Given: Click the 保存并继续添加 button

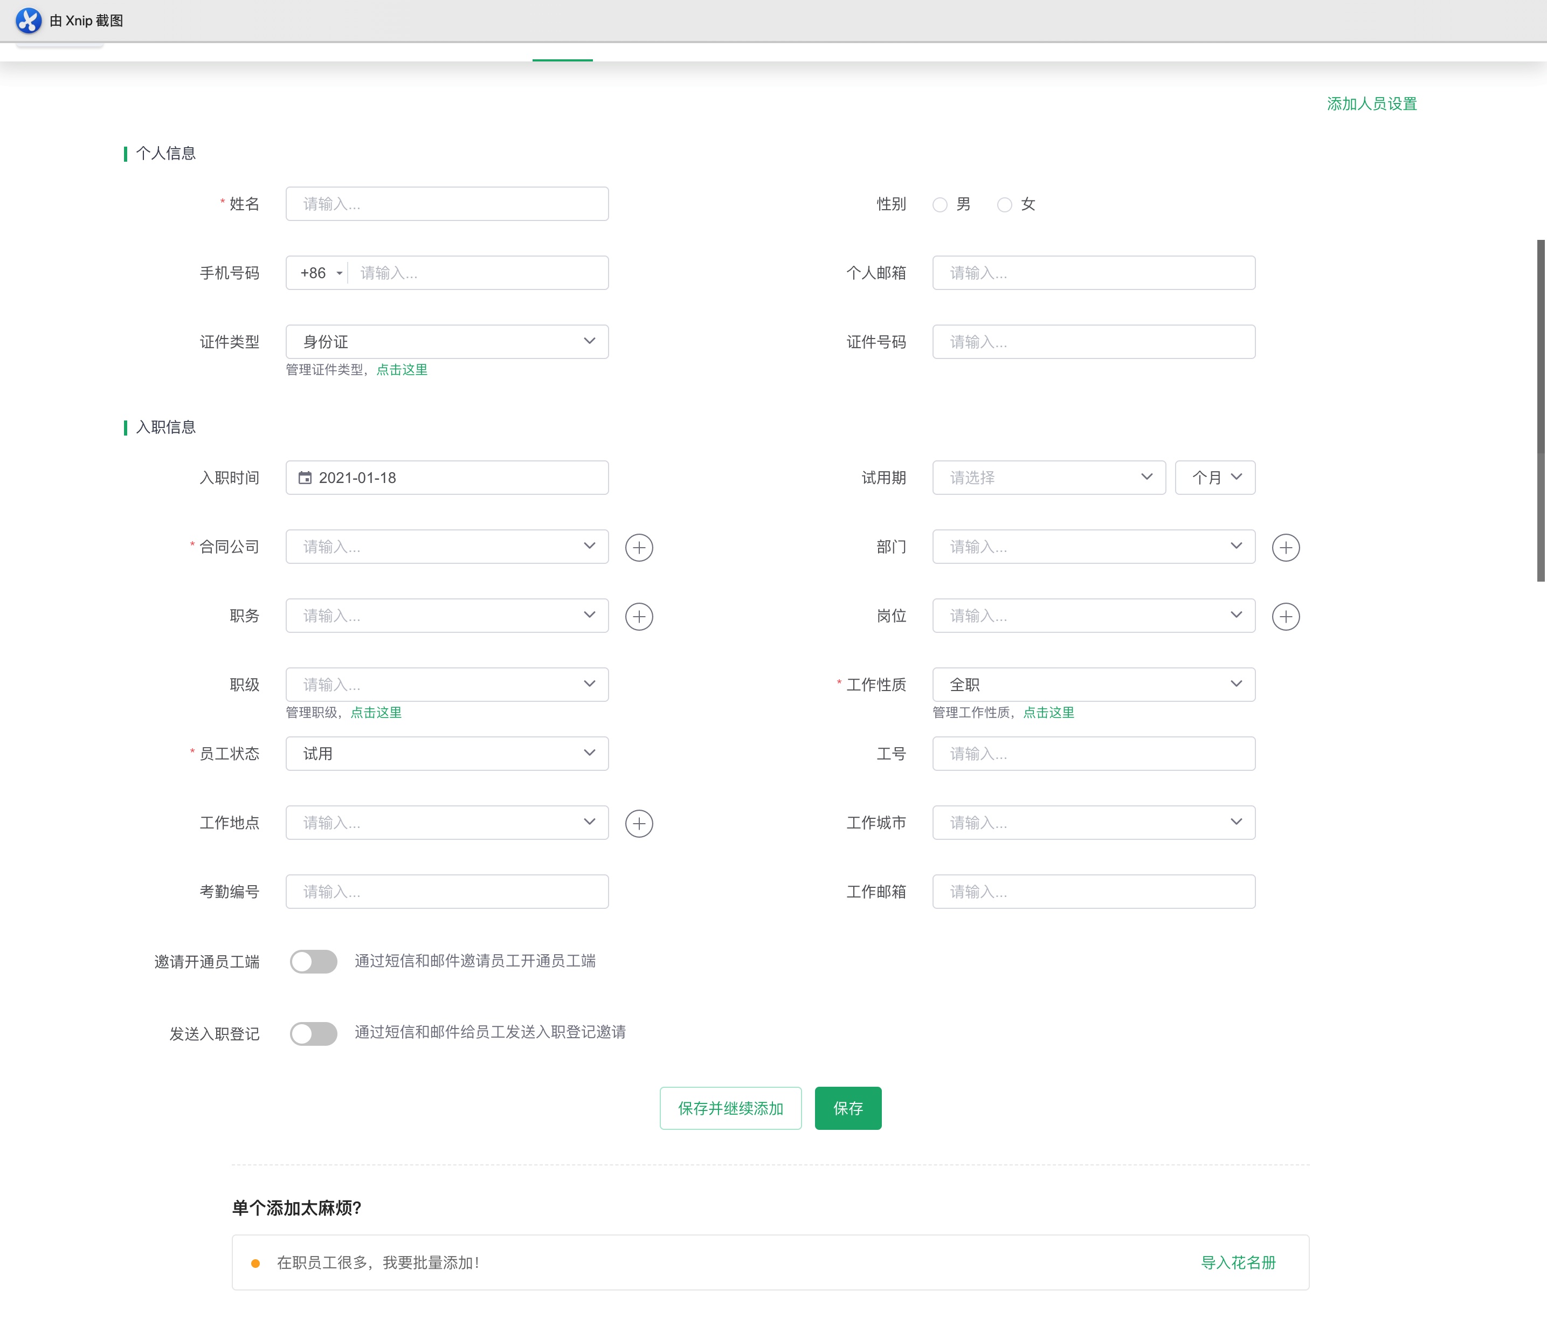Looking at the screenshot, I should tap(730, 1108).
